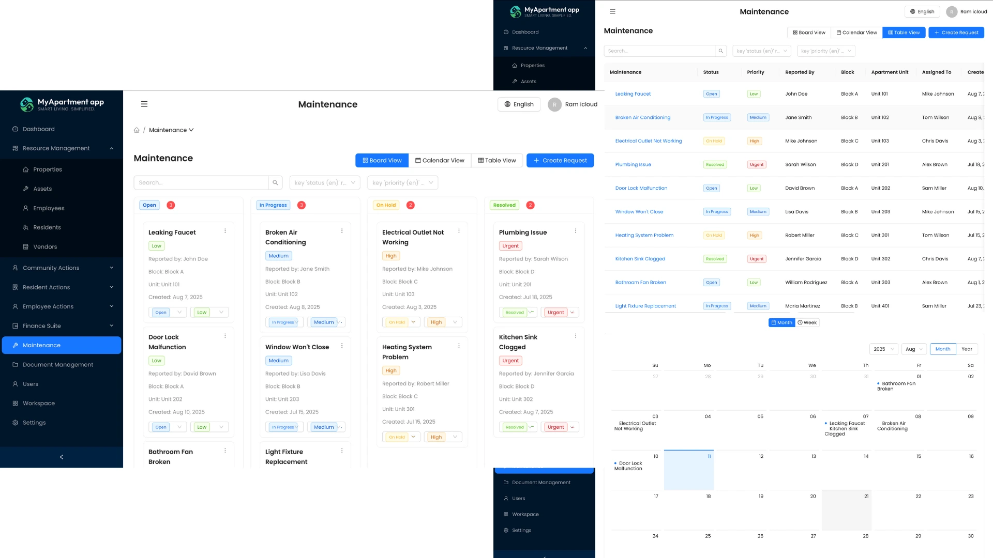This screenshot has width=993, height=558.
Task: Open Heating System Problem link in table
Action: click(644, 235)
